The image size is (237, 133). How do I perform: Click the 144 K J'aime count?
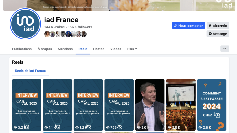pyautogui.click(x=54, y=27)
